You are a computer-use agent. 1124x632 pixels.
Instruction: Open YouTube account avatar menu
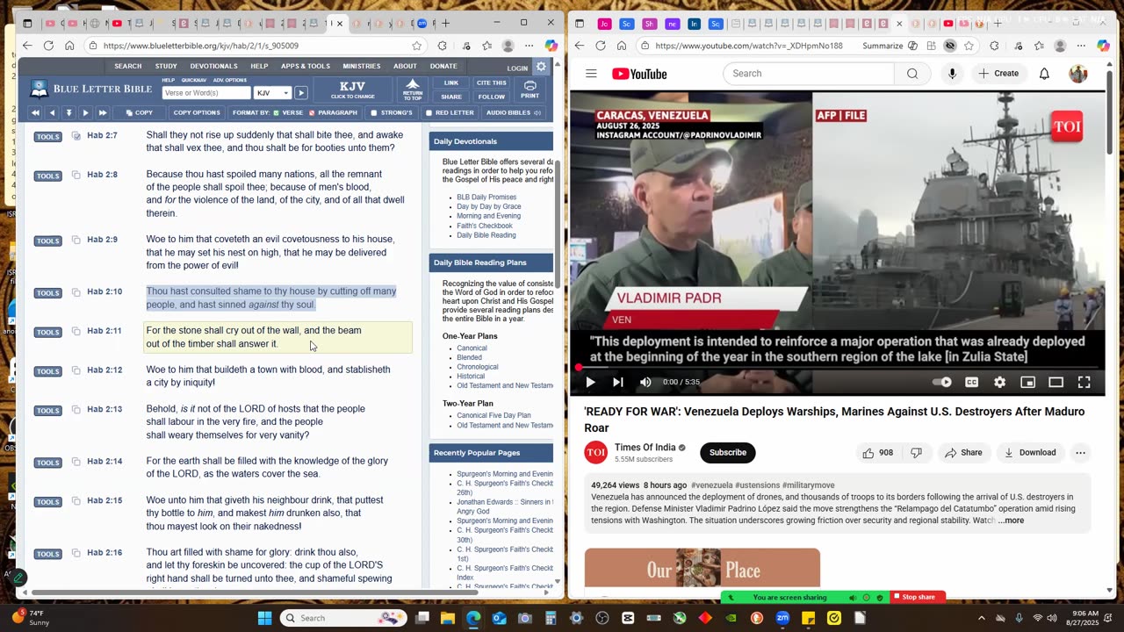(x=1078, y=74)
